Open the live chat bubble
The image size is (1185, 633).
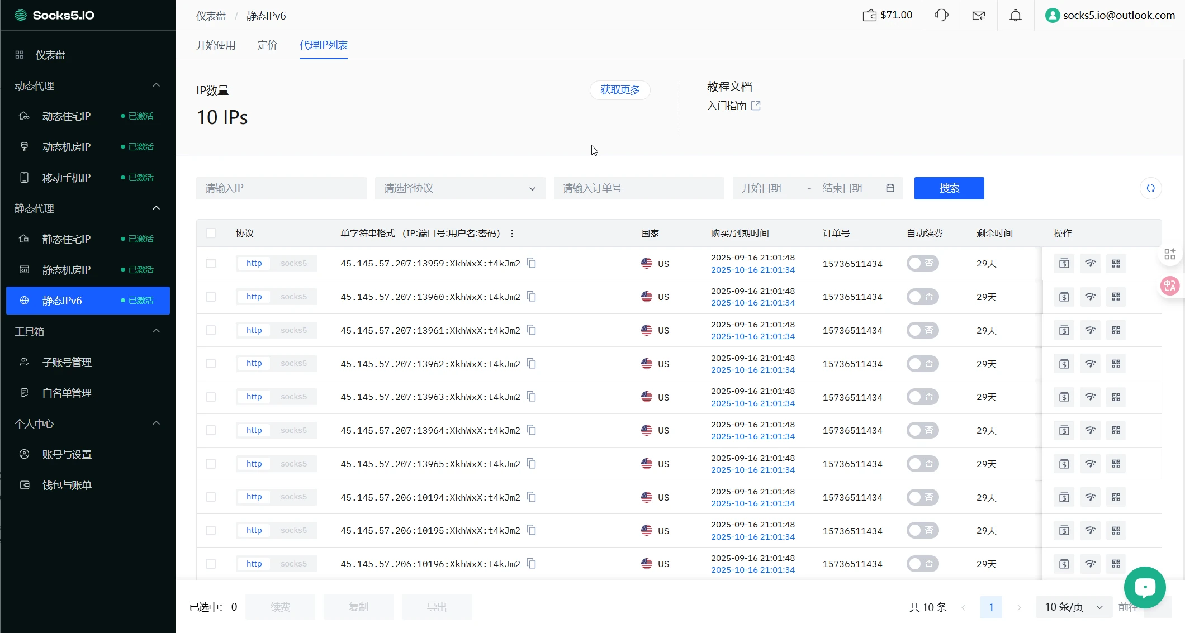pos(1145,587)
